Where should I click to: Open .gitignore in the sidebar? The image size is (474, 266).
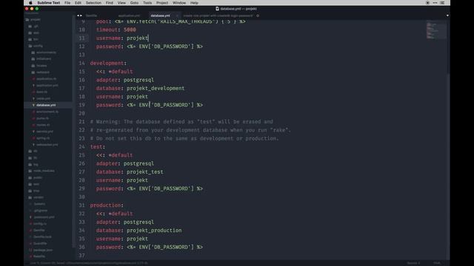(x=39, y=211)
